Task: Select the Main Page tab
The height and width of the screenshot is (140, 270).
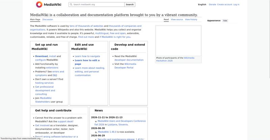Action: tap(35, 20)
